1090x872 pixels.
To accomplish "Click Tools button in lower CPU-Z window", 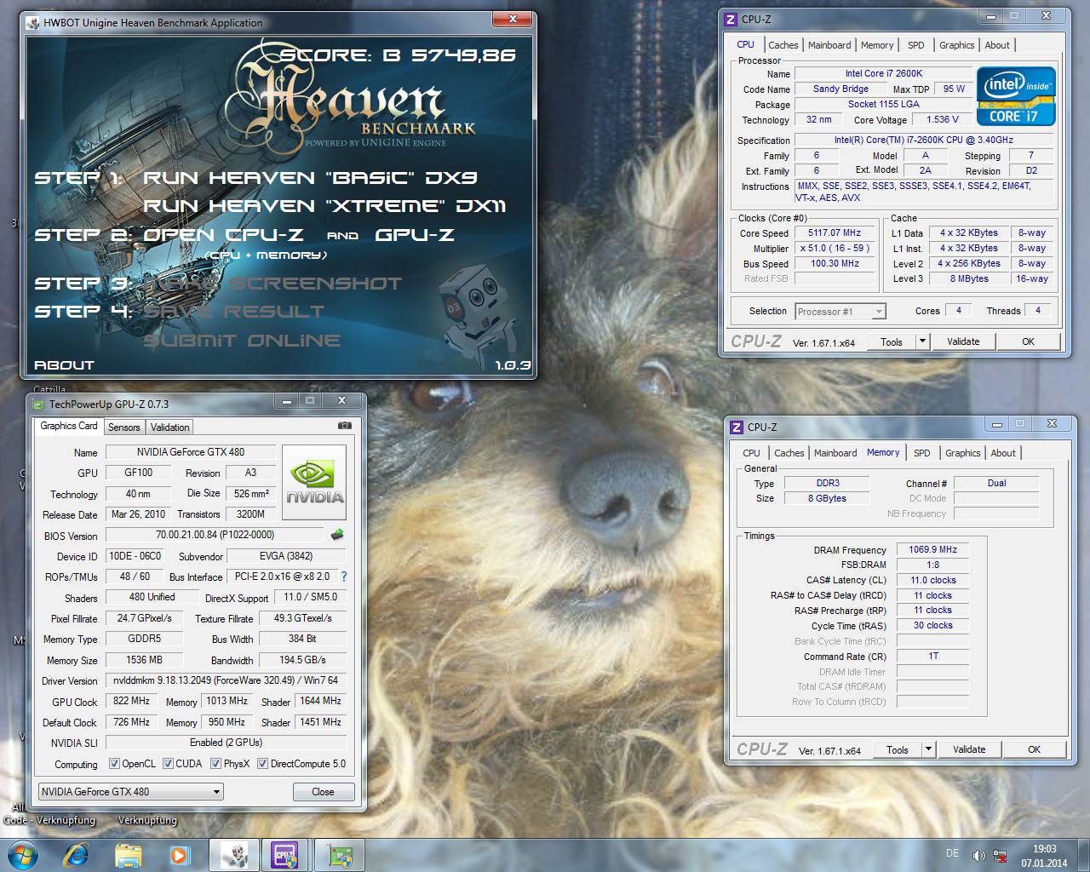I will [898, 750].
